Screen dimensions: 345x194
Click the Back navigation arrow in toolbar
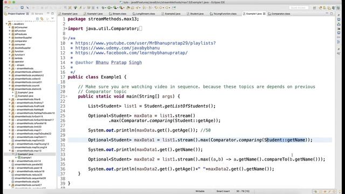[161, 8]
